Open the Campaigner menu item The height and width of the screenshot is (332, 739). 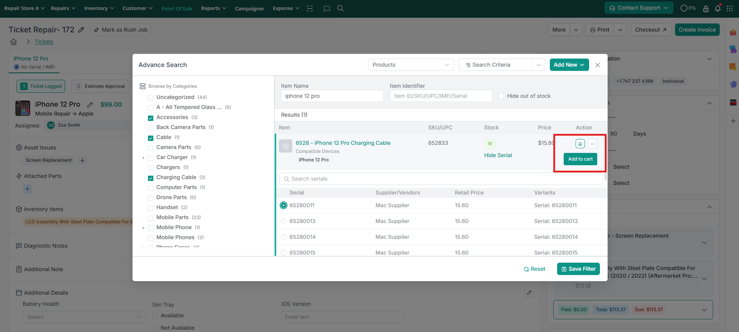coord(250,8)
